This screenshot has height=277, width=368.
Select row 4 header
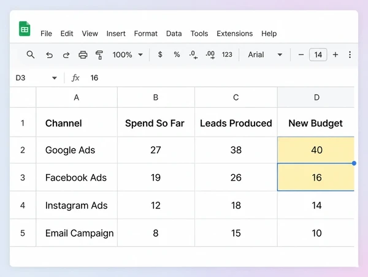pos(23,205)
